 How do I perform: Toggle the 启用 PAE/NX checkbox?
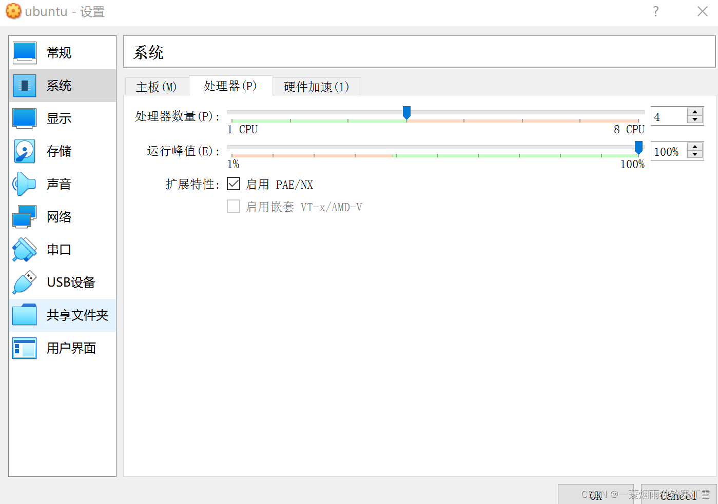point(234,184)
